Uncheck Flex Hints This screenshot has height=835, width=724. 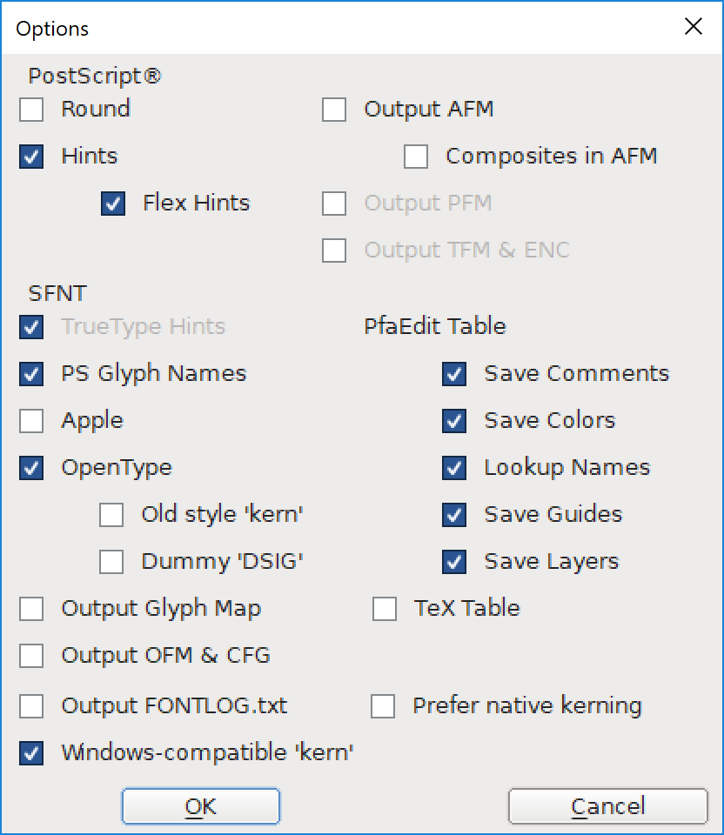click(111, 204)
